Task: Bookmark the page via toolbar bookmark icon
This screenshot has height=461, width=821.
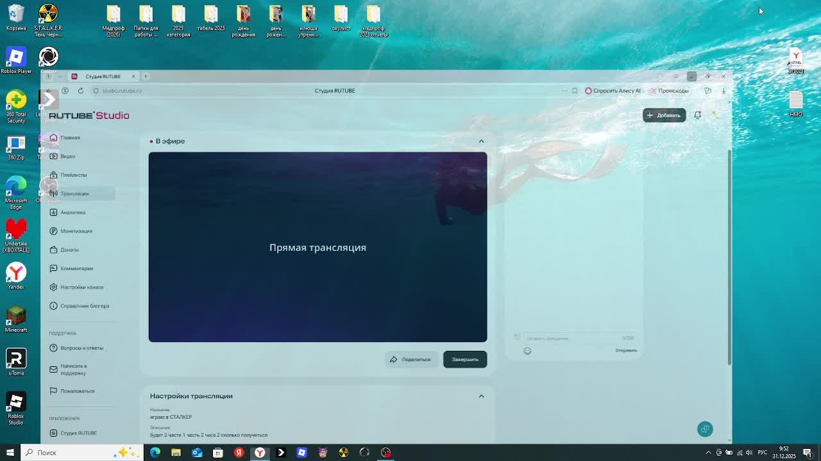Action: click(575, 91)
